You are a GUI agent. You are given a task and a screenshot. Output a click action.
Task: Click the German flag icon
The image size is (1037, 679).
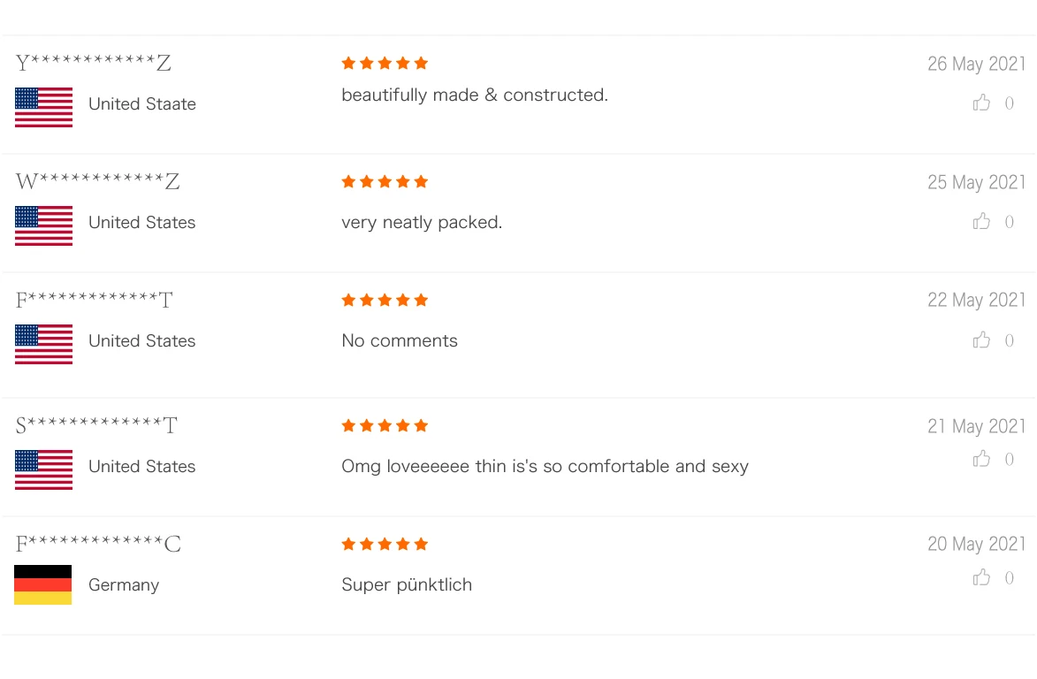pos(43,585)
